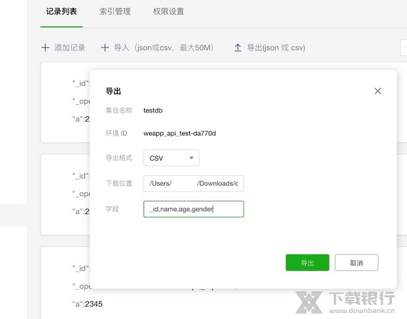
Task: Click 导出(json 或 csv) link text
Action: pyautogui.click(x=276, y=48)
